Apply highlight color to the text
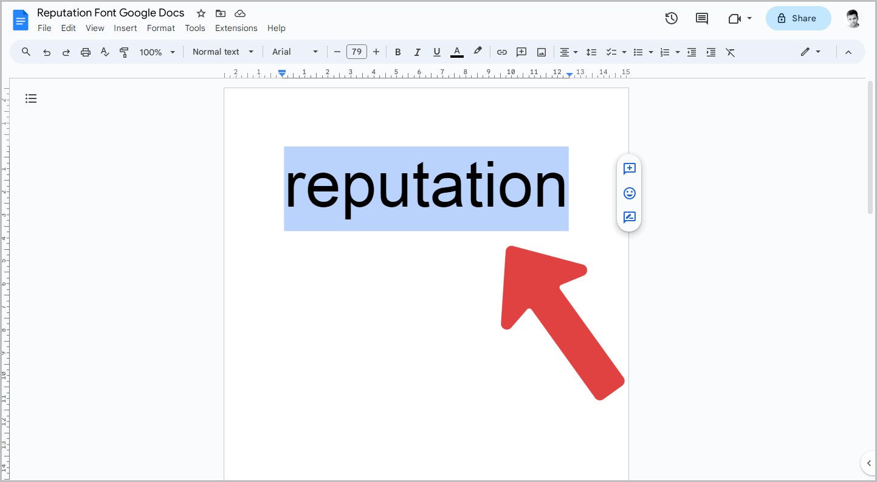This screenshot has height=482, width=877. pyautogui.click(x=478, y=52)
